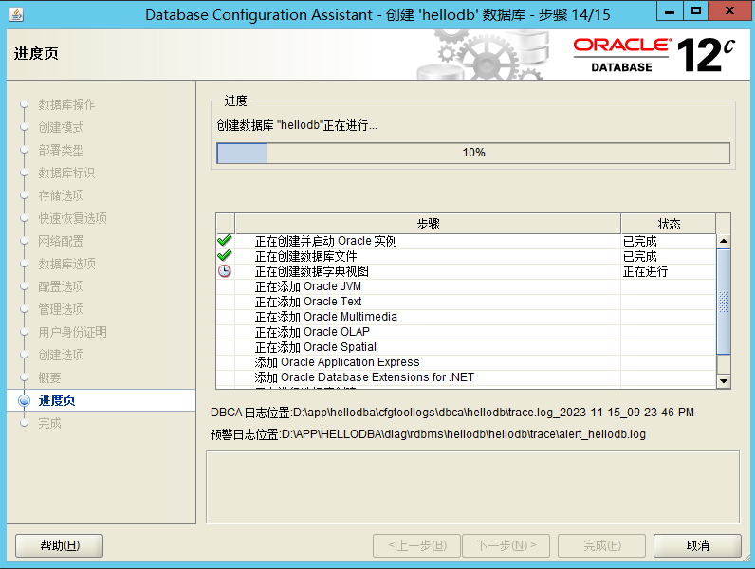
Task: Click the empty message area below log paths
Action: (472, 487)
